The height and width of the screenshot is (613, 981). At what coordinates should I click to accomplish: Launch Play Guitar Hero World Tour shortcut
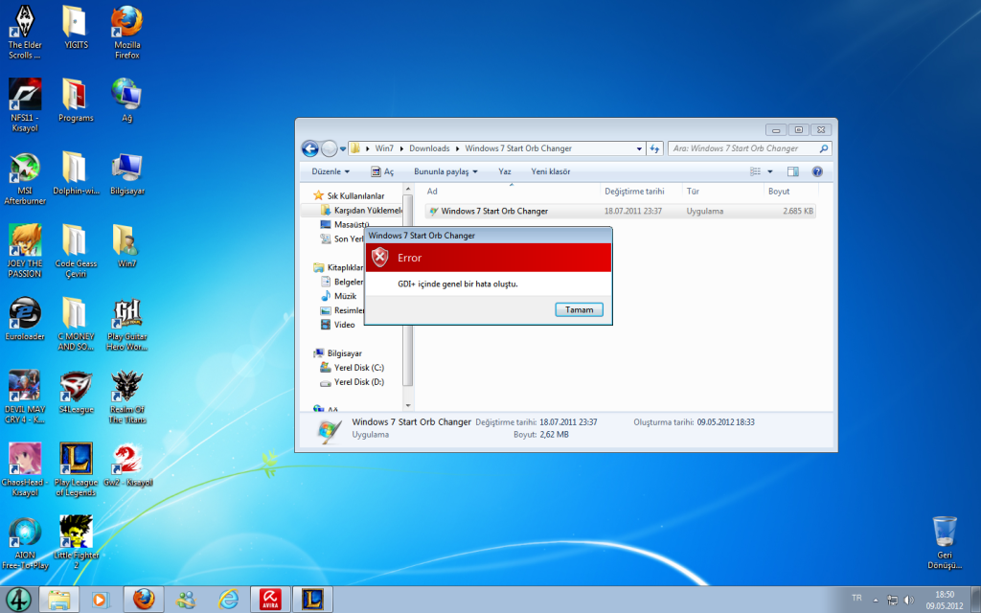pos(127,324)
